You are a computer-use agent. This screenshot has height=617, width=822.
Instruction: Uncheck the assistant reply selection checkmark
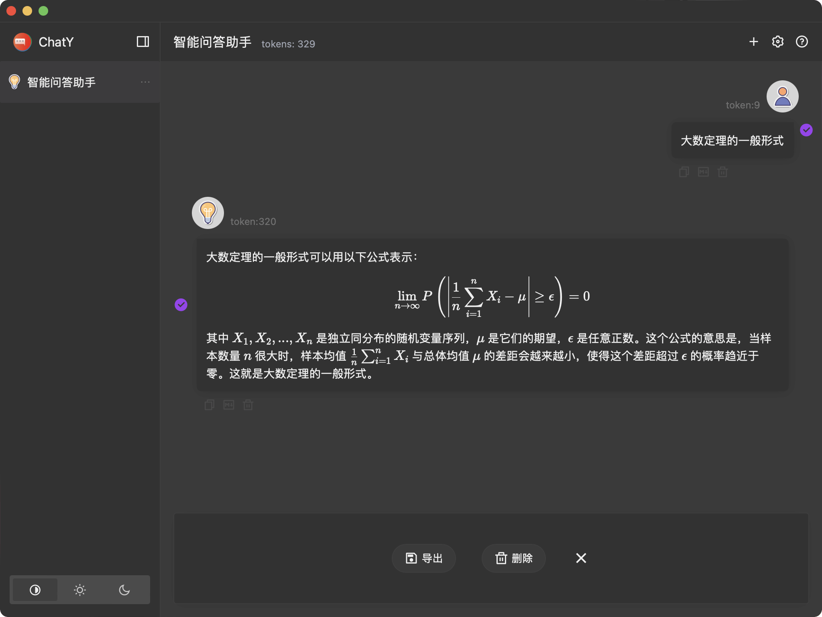point(181,305)
